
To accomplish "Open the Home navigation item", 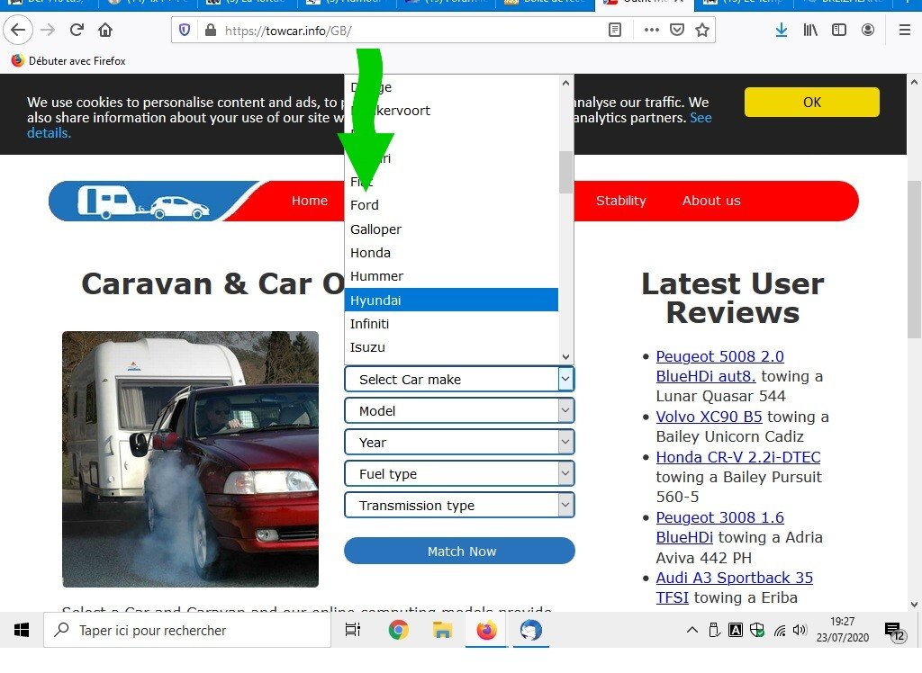I will point(310,201).
